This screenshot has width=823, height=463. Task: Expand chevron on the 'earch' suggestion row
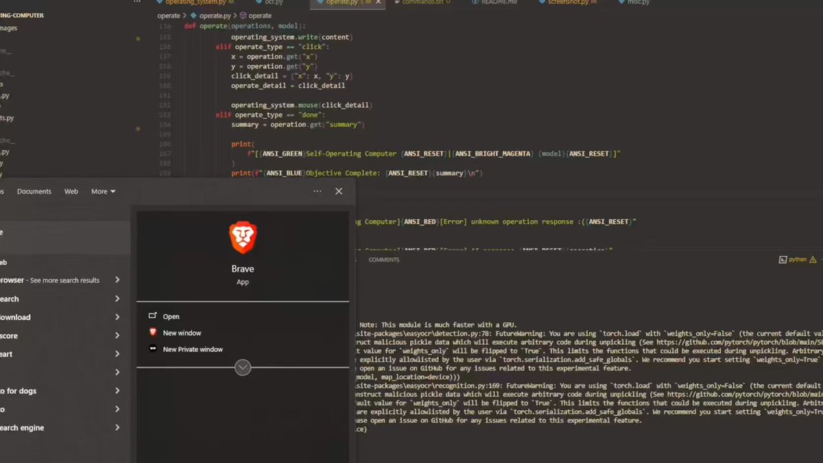click(x=117, y=298)
